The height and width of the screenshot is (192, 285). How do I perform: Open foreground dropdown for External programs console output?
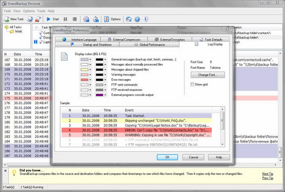105,95
